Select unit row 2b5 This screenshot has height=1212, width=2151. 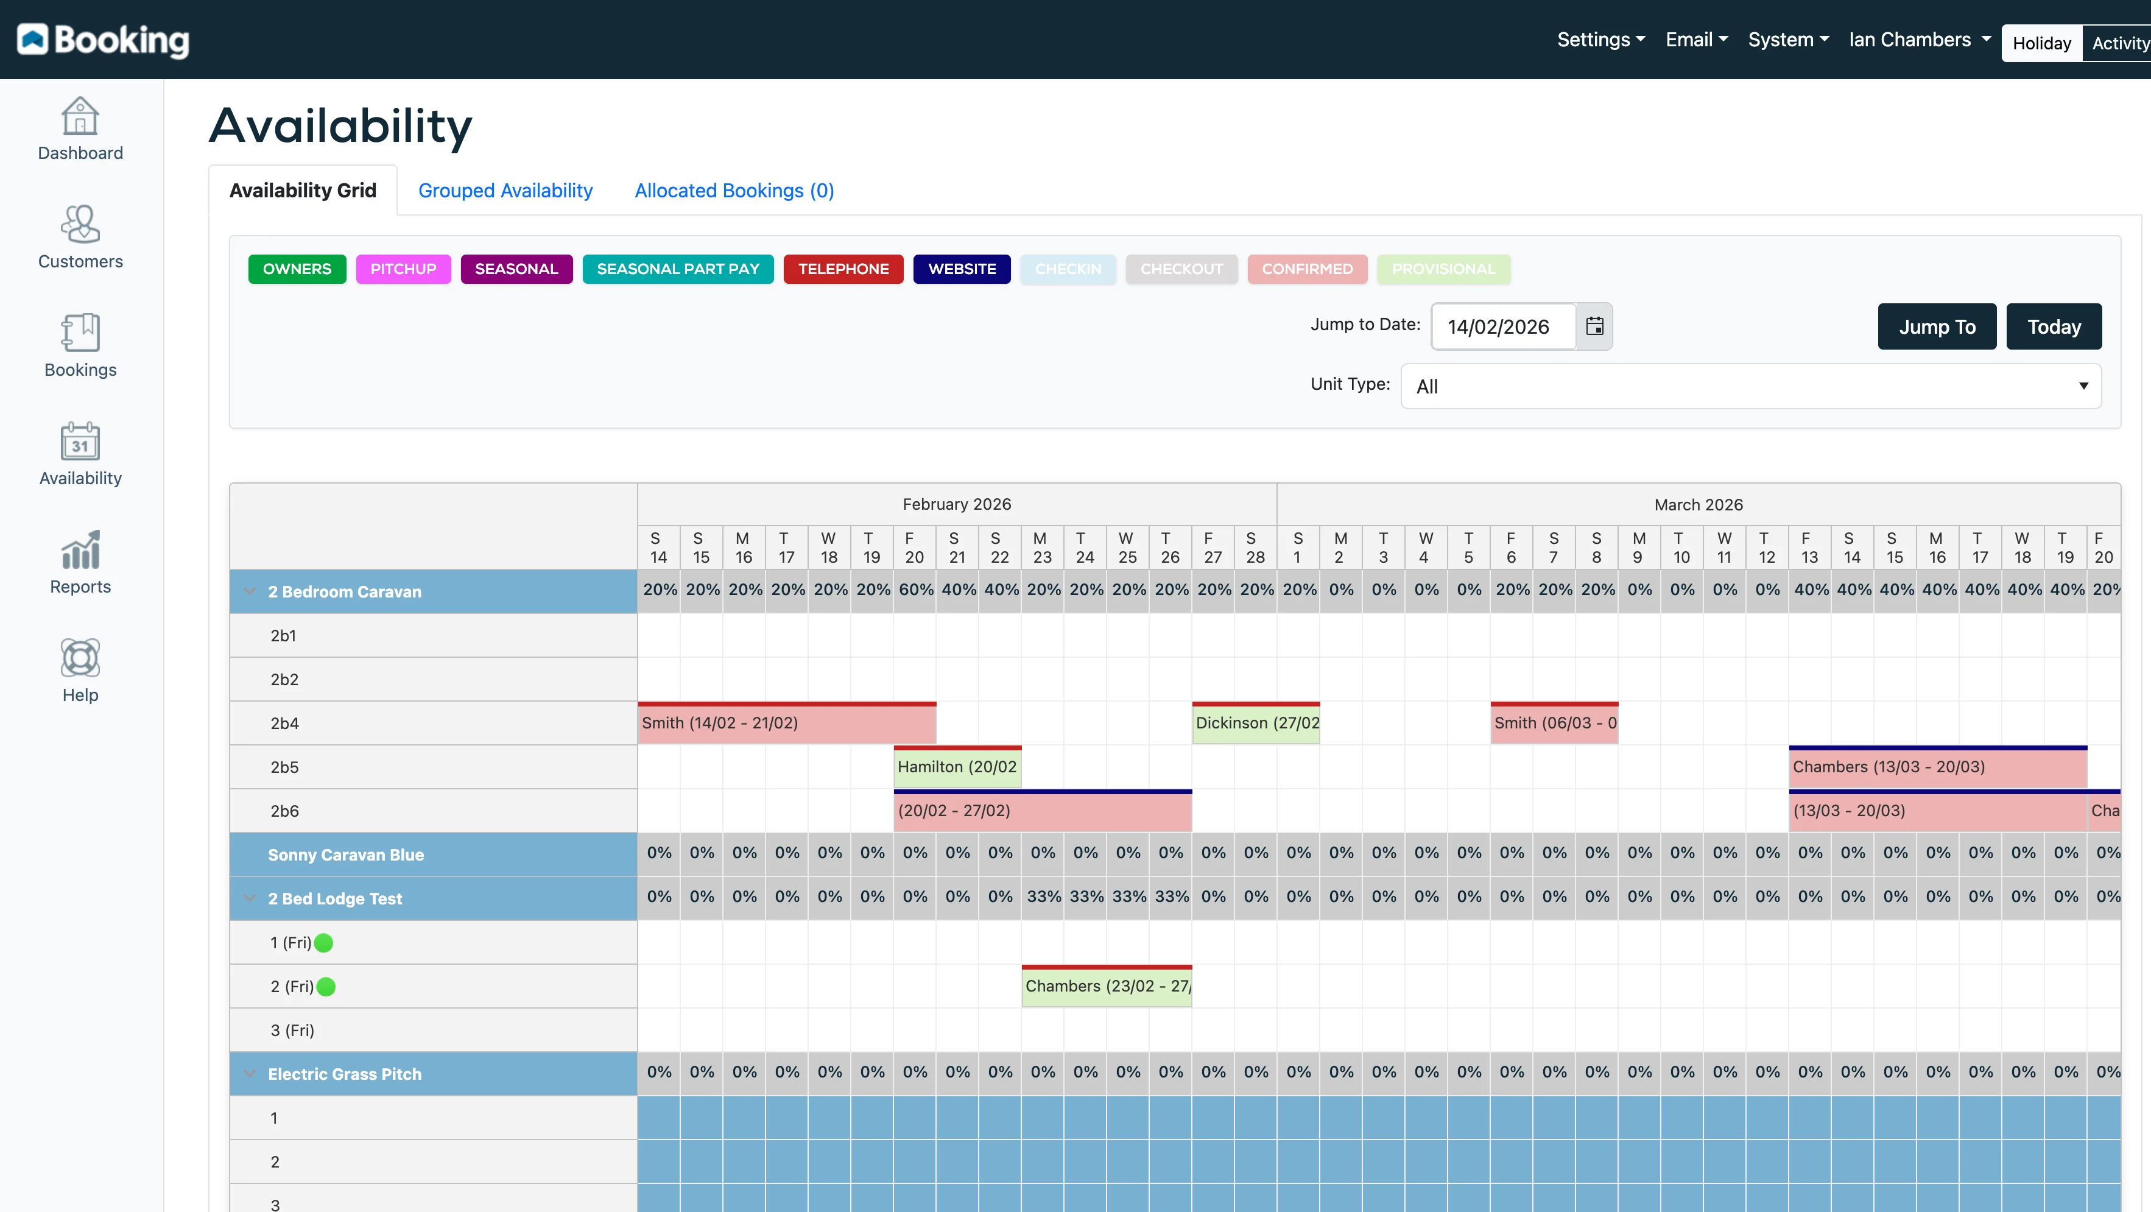[434, 767]
